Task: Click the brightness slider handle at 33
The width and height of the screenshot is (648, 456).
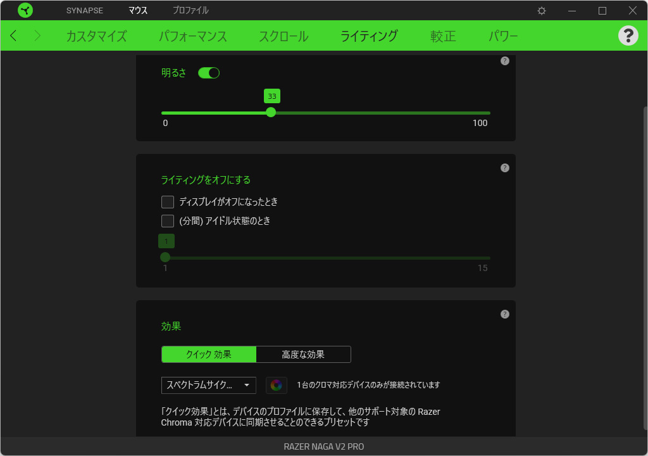Action: click(271, 112)
